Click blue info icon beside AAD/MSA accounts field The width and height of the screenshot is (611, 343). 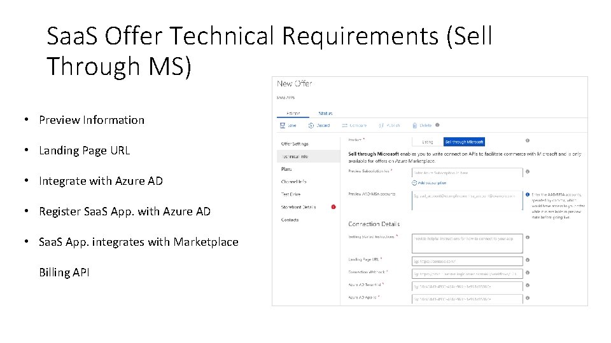coord(527,194)
